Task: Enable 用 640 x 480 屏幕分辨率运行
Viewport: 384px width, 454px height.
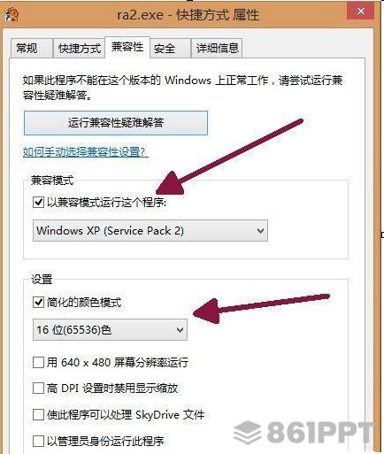Action: [x=38, y=362]
